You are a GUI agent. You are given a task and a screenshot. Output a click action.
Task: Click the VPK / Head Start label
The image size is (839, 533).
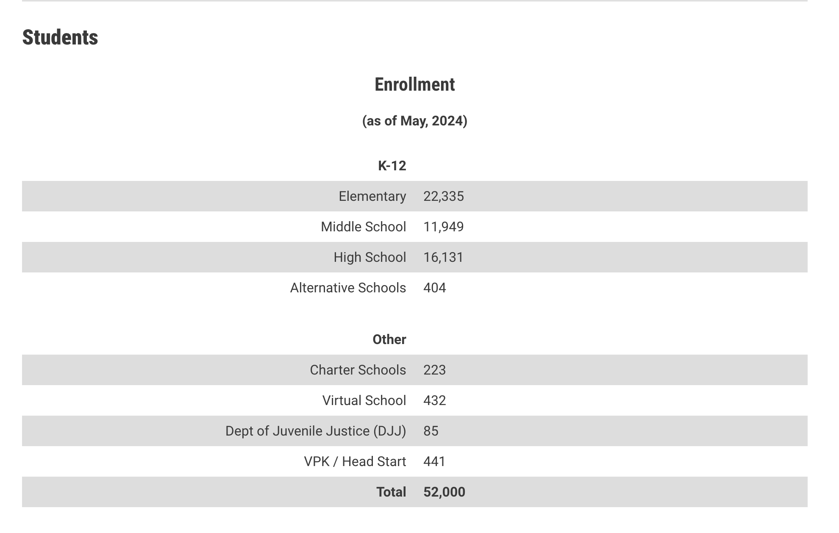(355, 461)
